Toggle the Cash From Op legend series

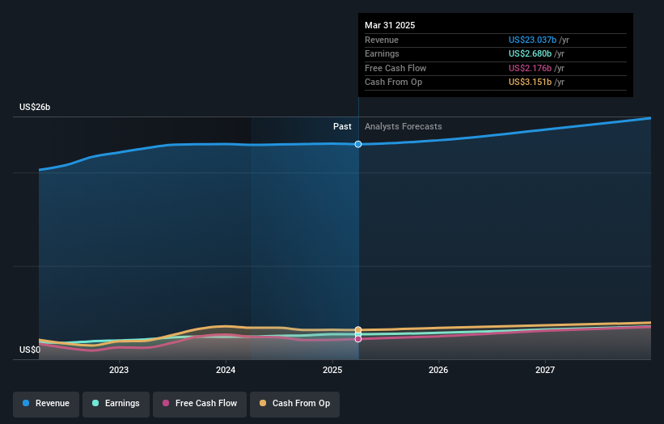point(294,403)
